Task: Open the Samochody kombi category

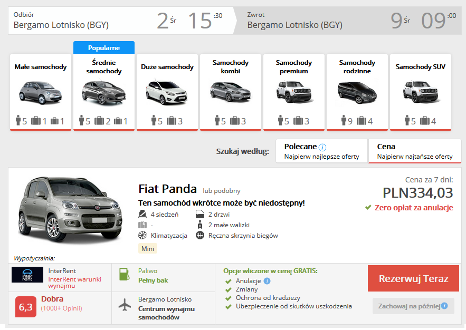Action: click(230, 92)
